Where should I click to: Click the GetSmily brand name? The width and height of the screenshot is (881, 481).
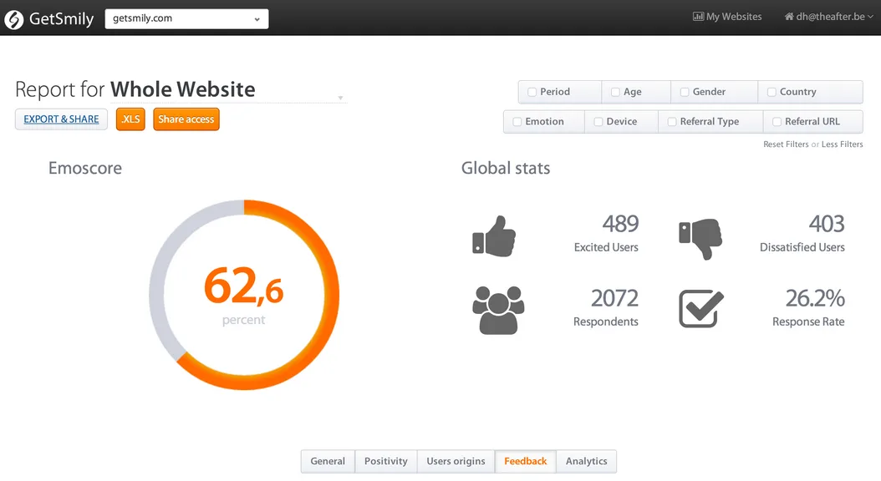tap(61, 19)
